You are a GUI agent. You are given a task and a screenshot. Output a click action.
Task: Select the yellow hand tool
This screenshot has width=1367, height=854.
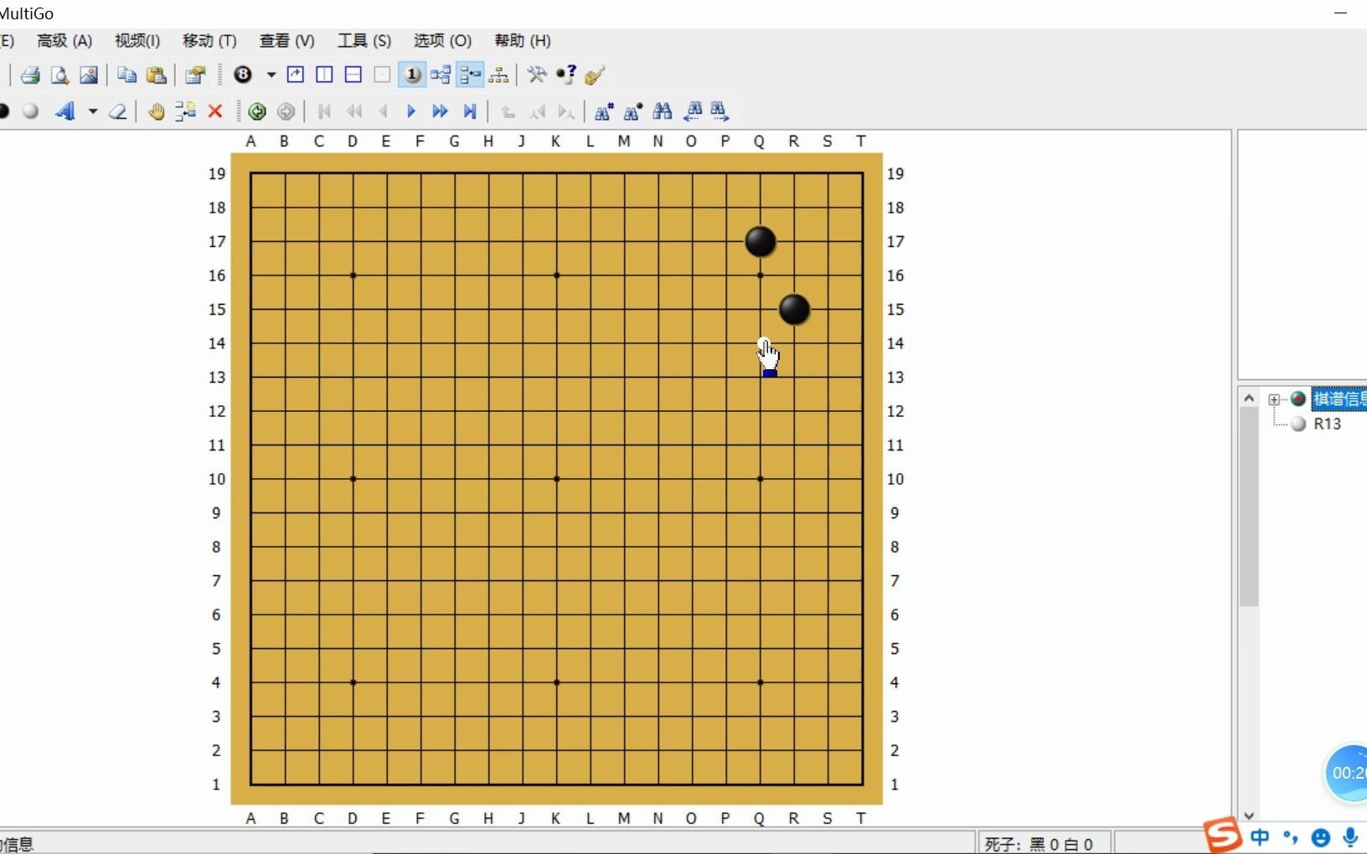coord(156,111)
